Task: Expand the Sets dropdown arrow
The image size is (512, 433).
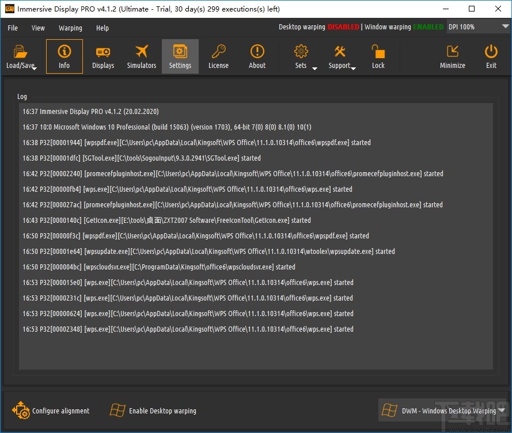Action: [x=314, y=69]
